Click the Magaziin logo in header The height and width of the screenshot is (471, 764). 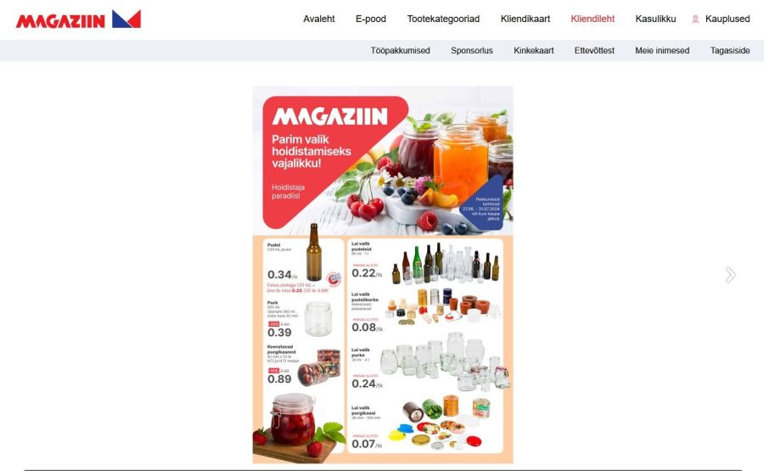(x=78, y=20)
